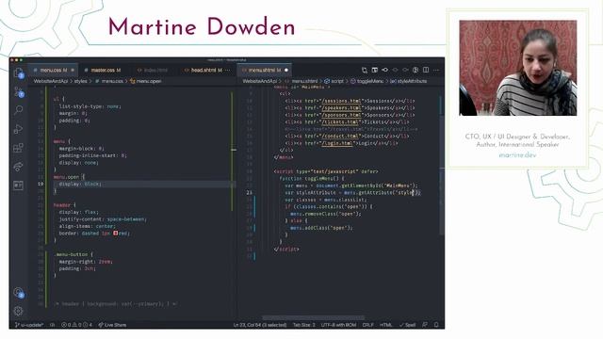Open more actions menu for right editor
This screenshot has height=339, width=603.
pyautogui.click(x=436, y=70)
